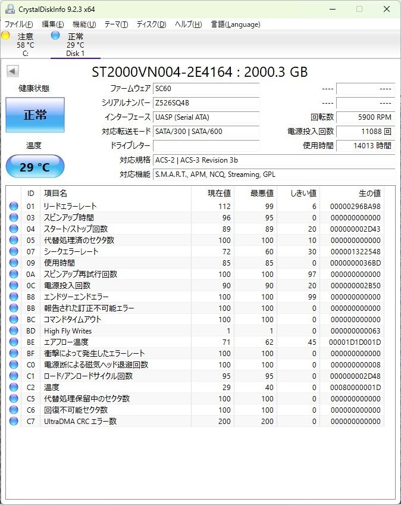Image resolution: width=401 pixels, height=505 pixels.
Task: Click the シリアルナンバー field Z526SQ4B
Action: [x=206, y=103]
